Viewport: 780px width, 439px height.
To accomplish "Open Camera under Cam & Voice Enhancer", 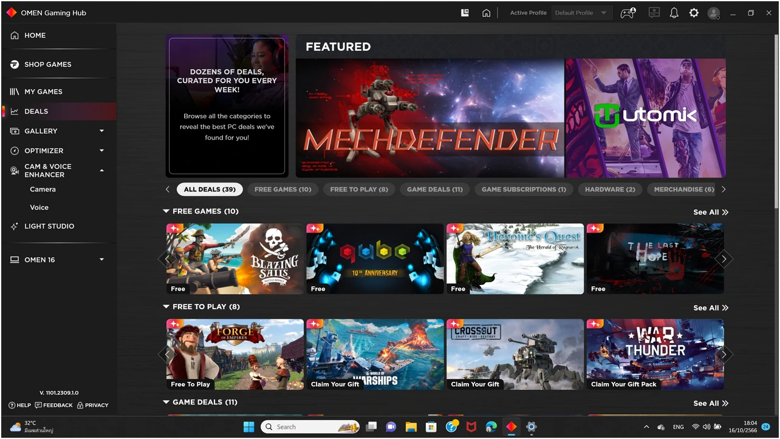I will coord(43,189).
